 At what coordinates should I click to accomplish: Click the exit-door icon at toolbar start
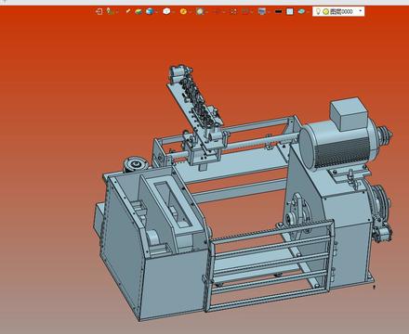tap(99, 11)
